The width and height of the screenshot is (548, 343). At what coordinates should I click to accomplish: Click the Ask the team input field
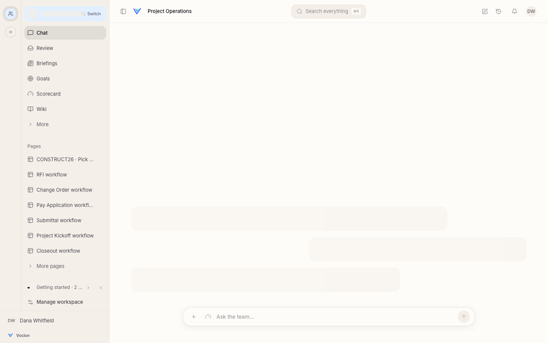[x=335, y=317]
